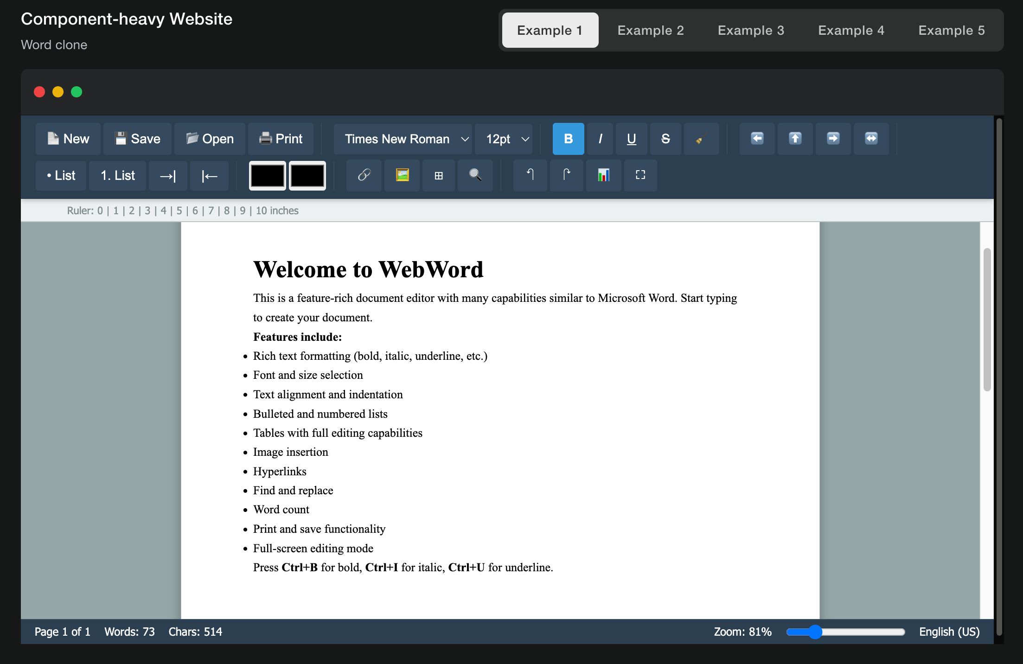Viewport: 1023px width, 664px height.
Task: Open the text color swatch
Action: coord(267,176)
